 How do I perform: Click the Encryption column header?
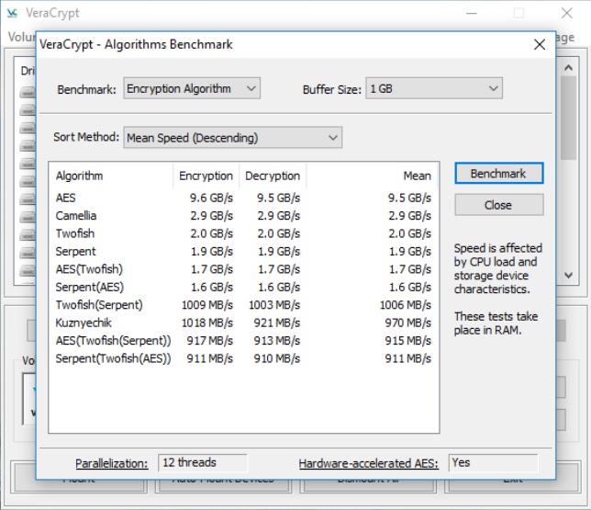(x=206, y=176)
